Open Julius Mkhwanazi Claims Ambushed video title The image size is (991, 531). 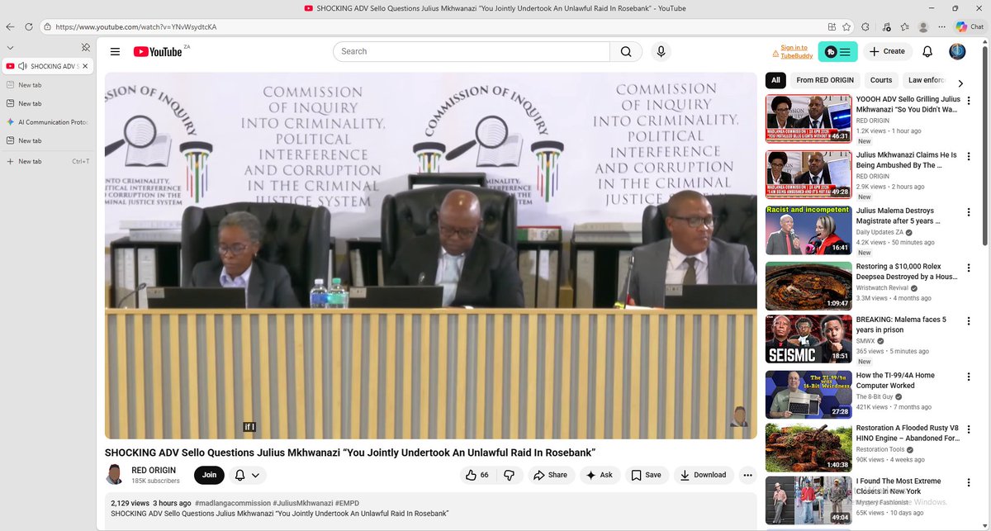[x=906, y=159]
